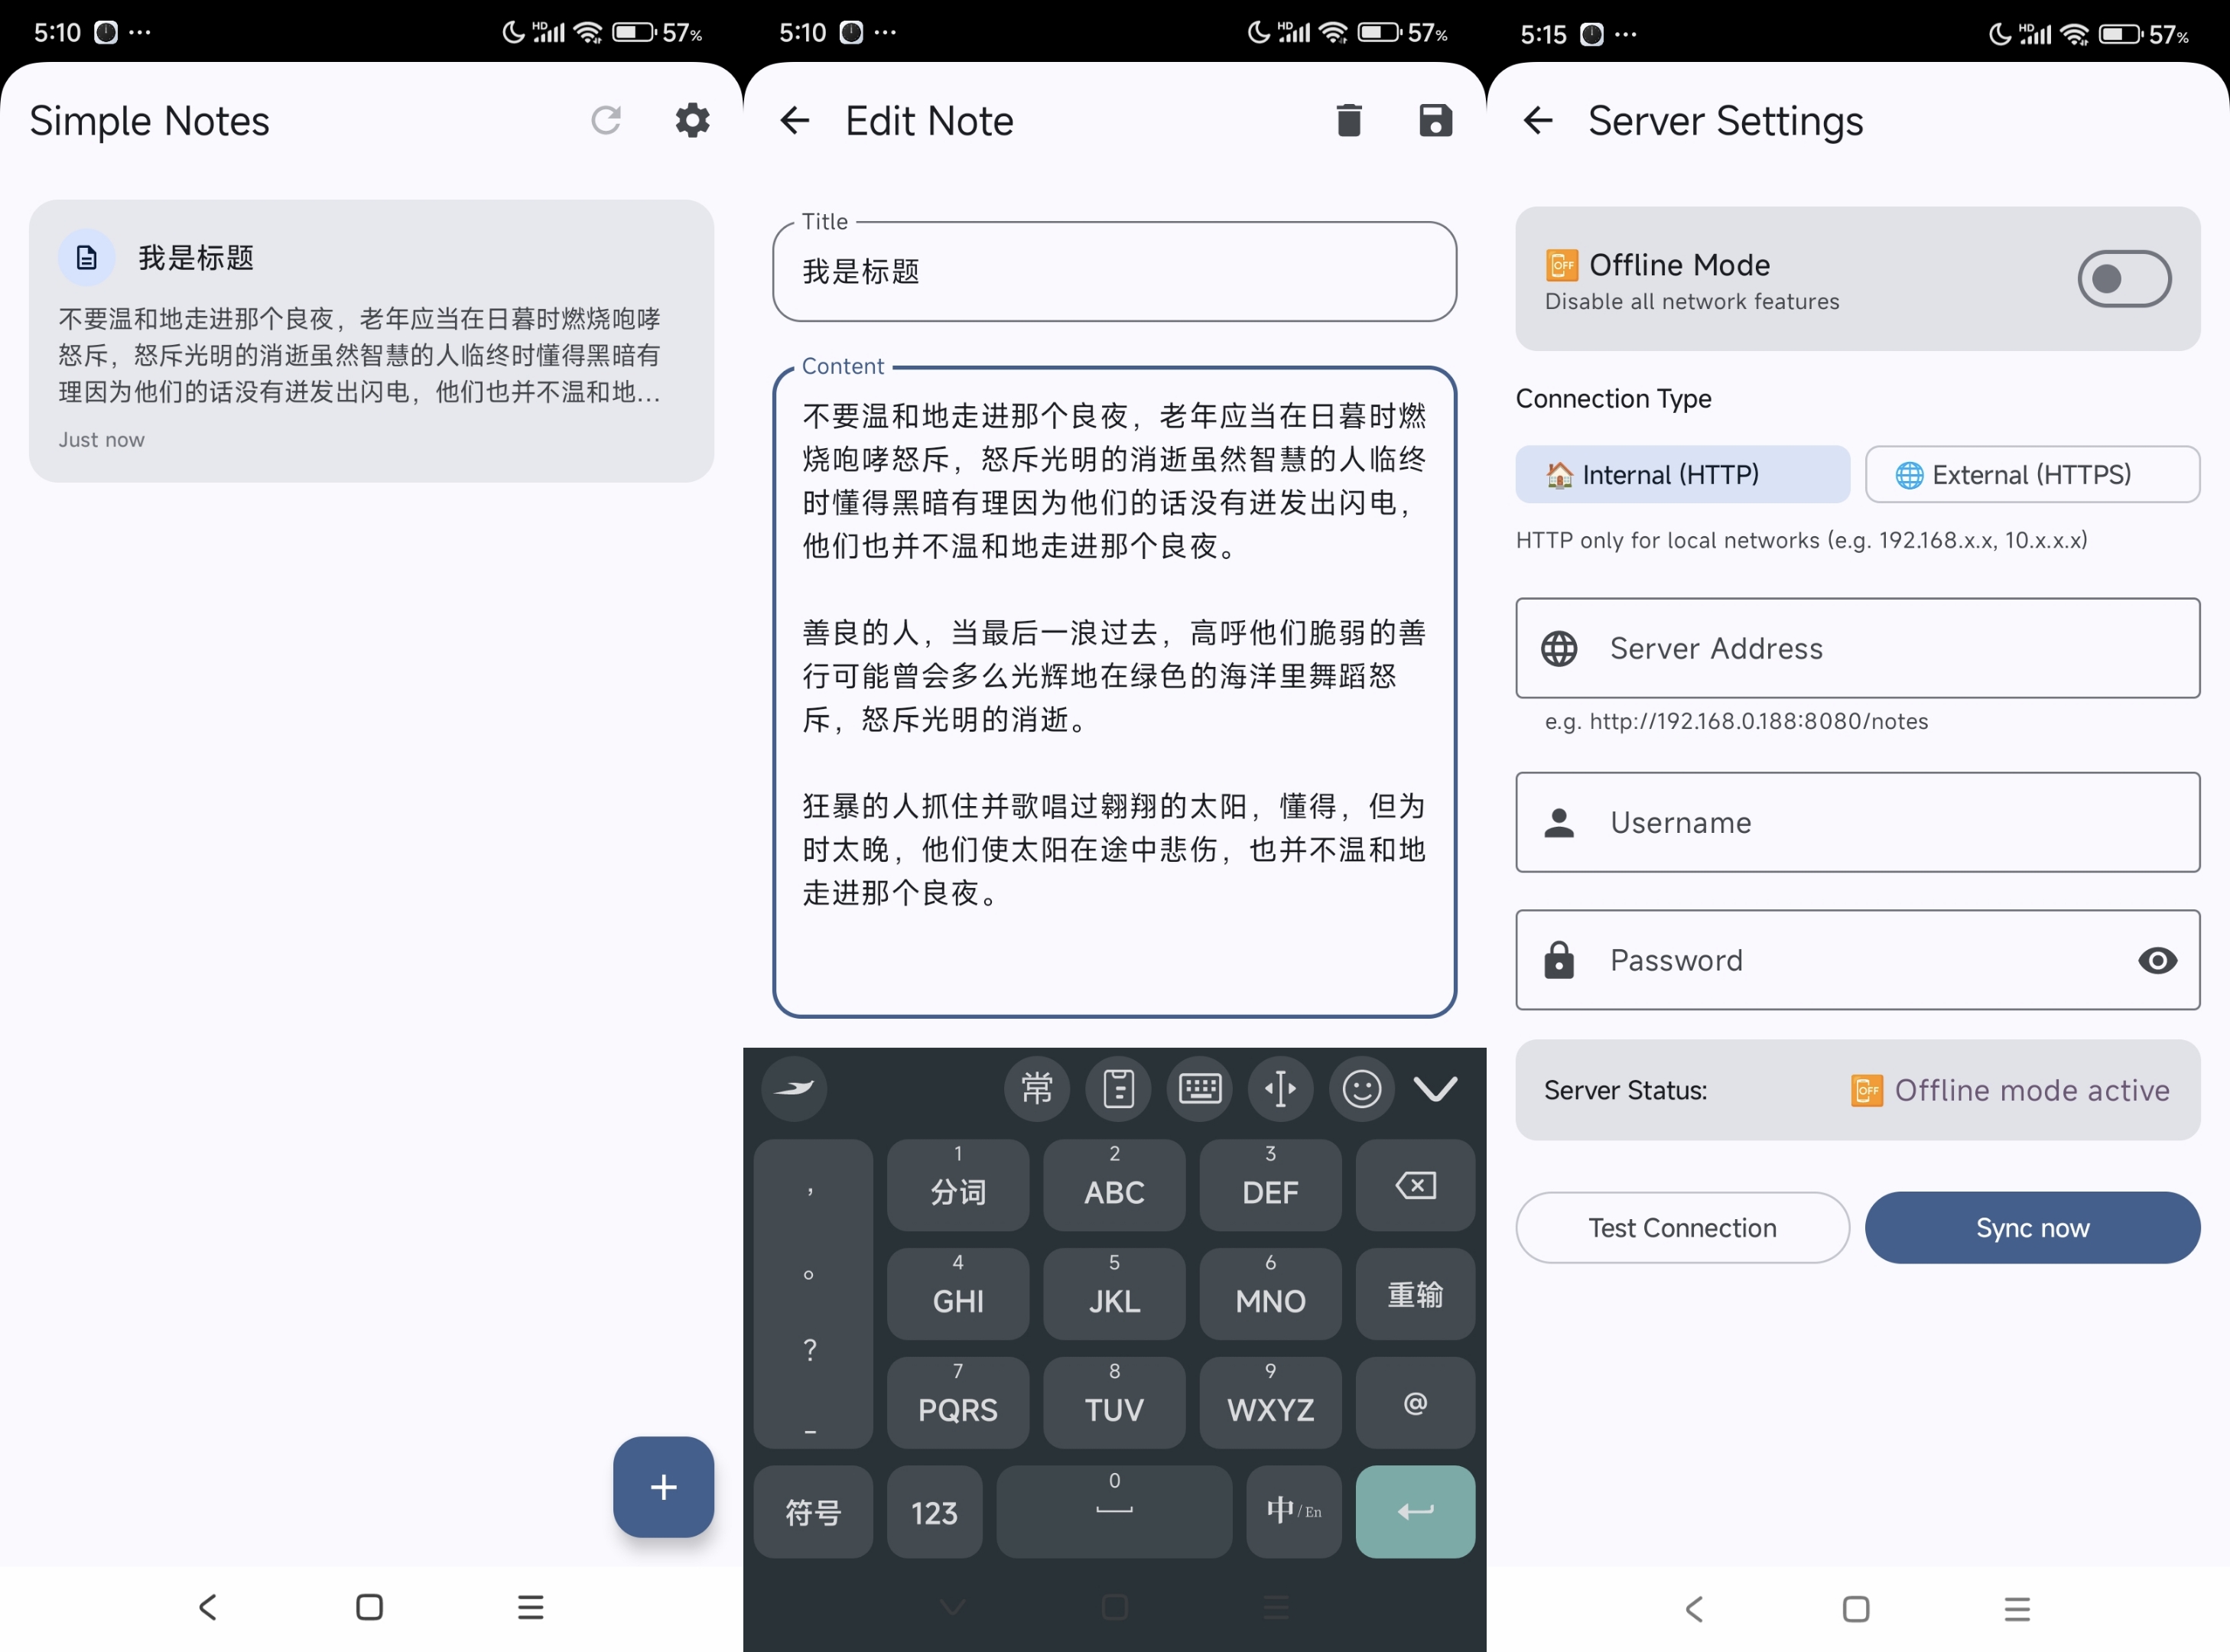Focus the Server Address input field

click(1857, 649)
